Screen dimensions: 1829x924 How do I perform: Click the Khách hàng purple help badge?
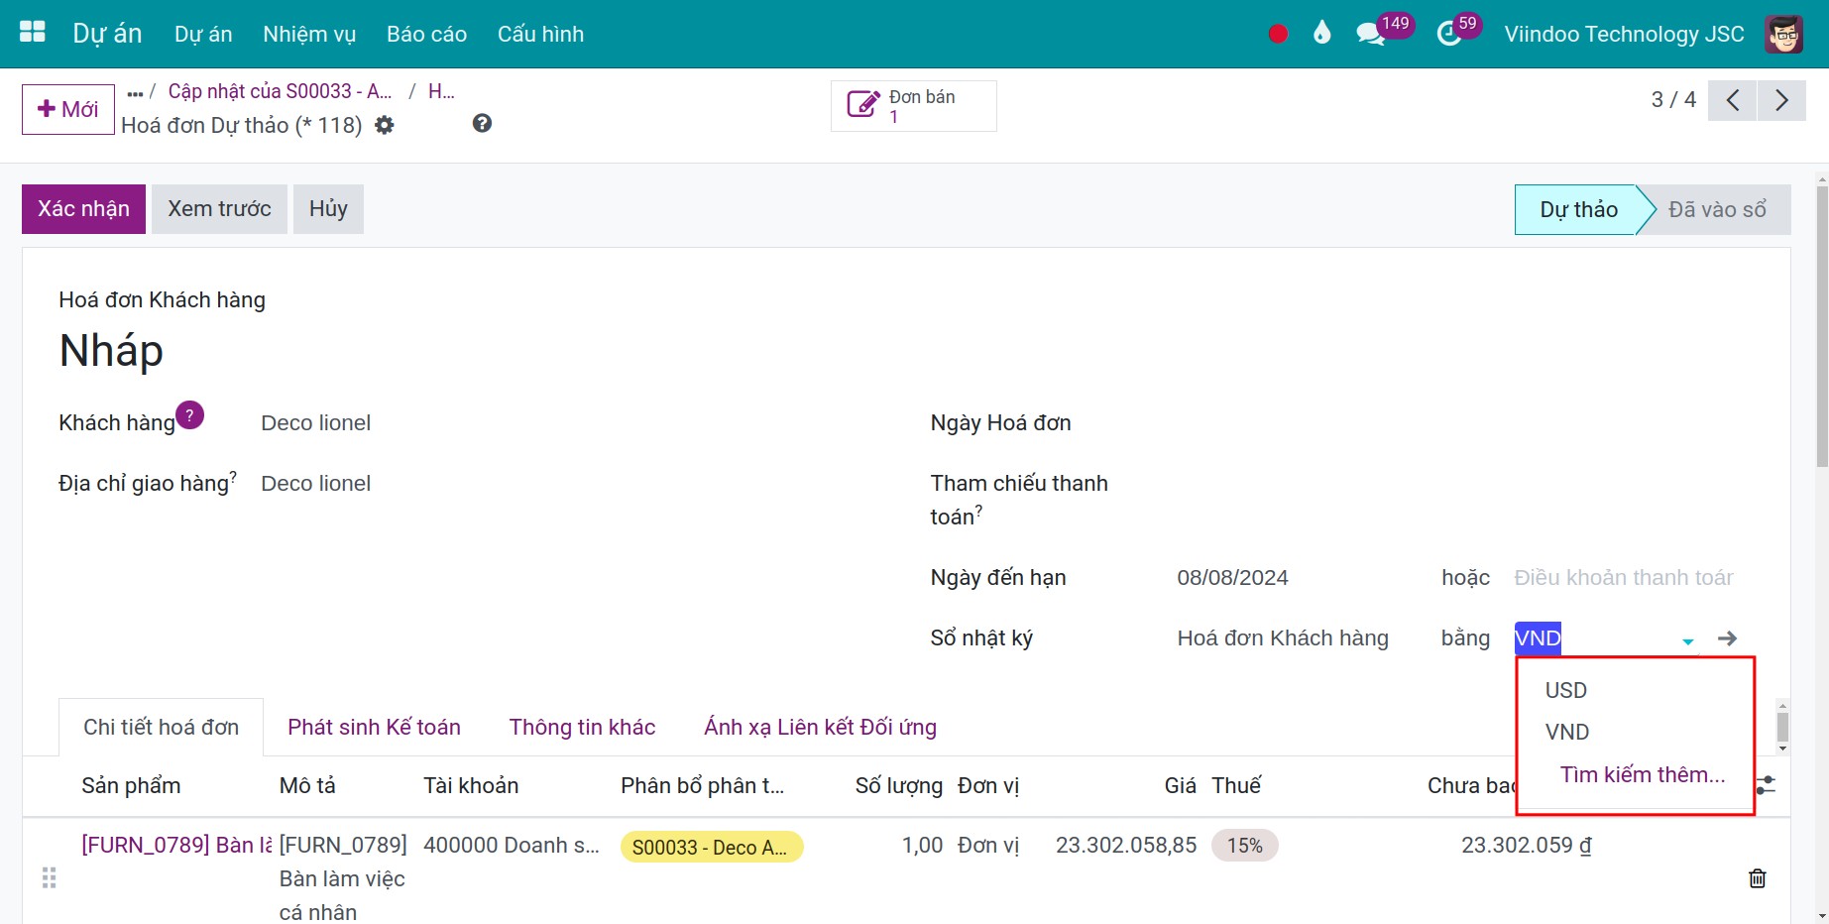[x=189, y=414]
